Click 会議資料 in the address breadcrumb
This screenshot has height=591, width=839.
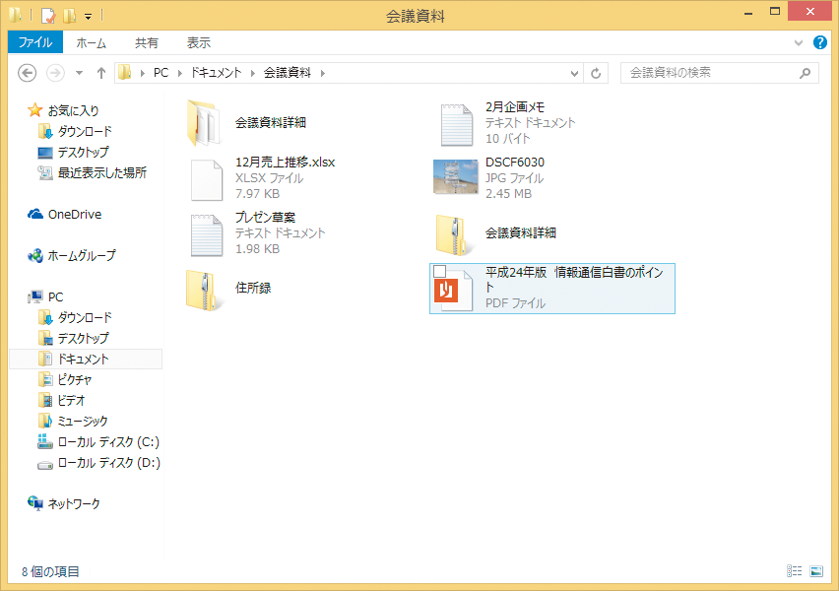[x=288, y=73]
